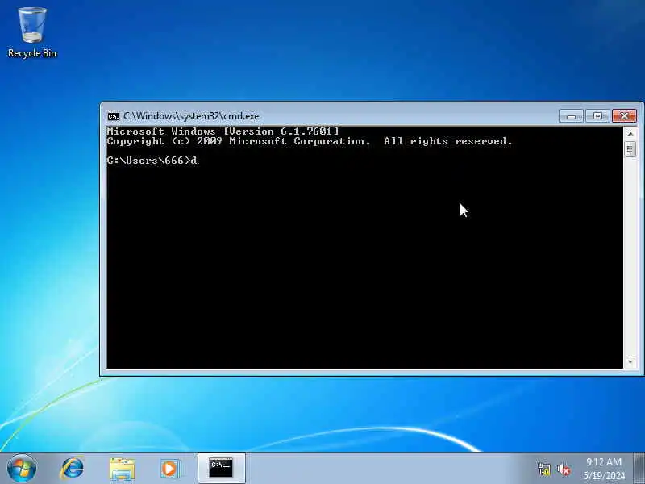The width and height of the screenshot is (645, 484).
Task: Open the Windows Start orb
Action: 22,469
